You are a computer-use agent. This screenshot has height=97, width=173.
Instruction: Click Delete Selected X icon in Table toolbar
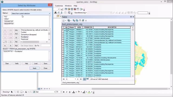86,20
